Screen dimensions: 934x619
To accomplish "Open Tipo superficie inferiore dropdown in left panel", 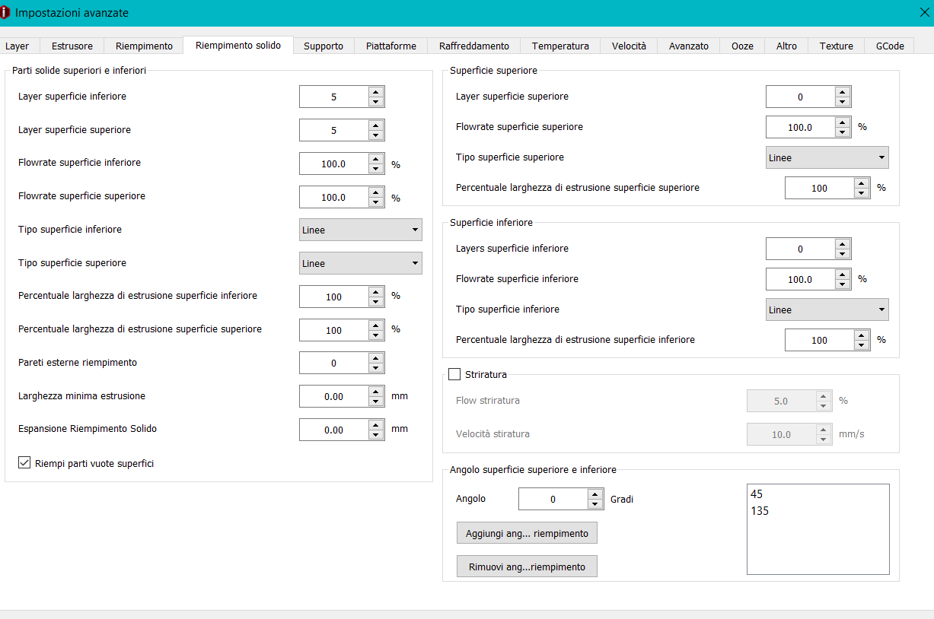I will pos(361,230).
